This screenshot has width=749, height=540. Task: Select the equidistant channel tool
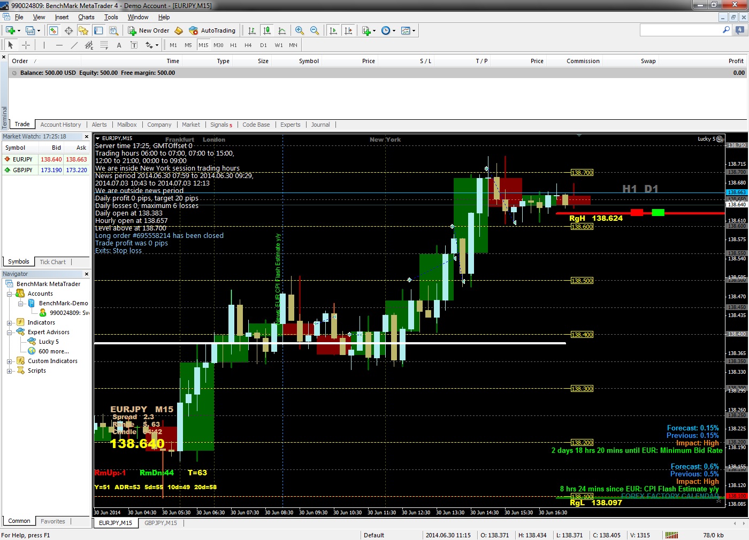point(89,45)
